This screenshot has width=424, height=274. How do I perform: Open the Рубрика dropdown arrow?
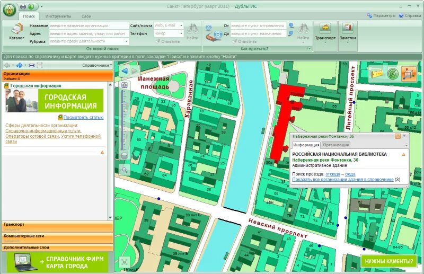click(126, 41)
